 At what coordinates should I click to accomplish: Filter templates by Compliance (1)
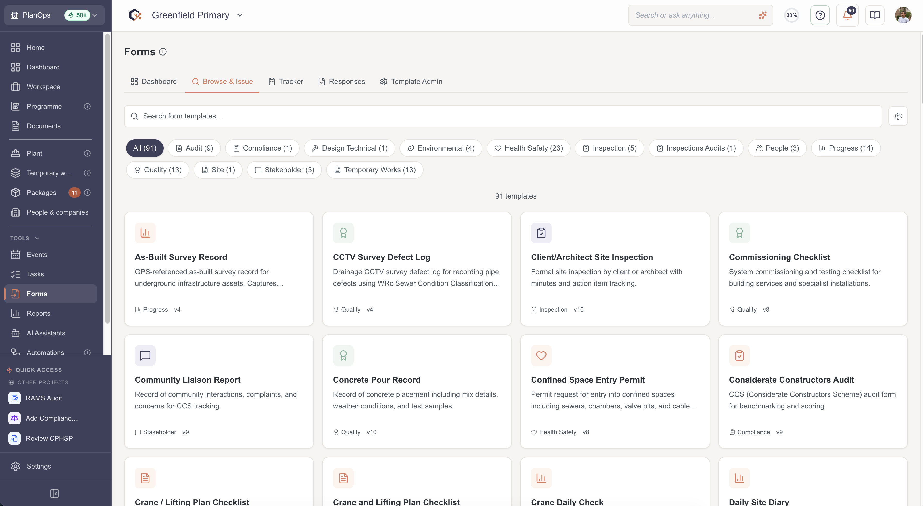[262, 148]
